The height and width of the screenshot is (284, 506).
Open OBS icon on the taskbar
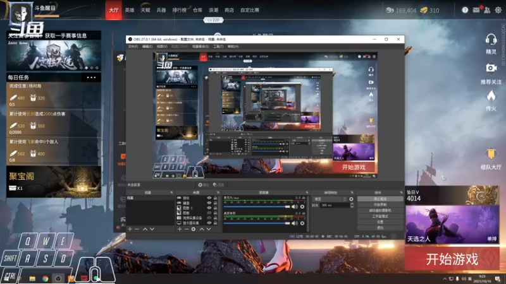tap(58, 278)
